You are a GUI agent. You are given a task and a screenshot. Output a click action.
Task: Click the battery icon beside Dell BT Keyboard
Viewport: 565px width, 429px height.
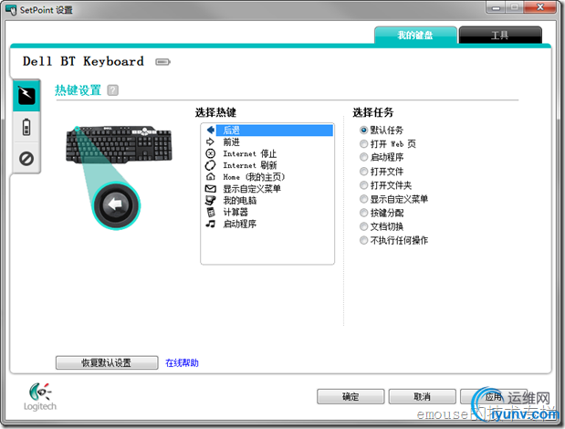coord(162,62)
